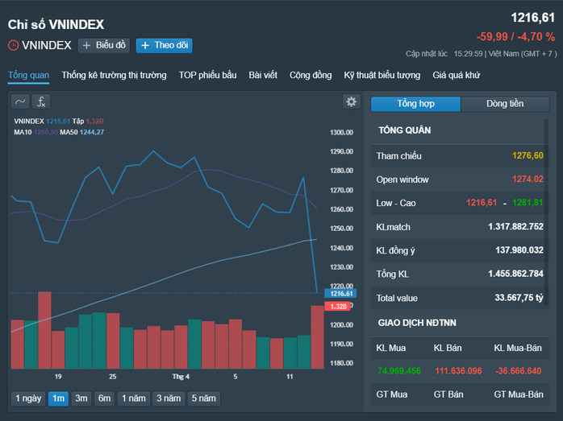Set chart range to 1m
The height and width of the screenshot is (421, 563).
[59, 398]
